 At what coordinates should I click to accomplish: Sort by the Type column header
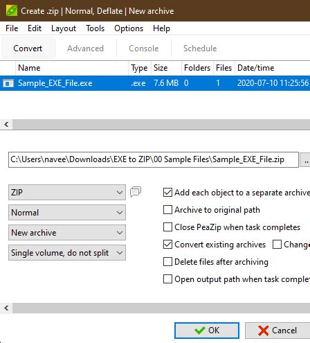coord(140,68)
